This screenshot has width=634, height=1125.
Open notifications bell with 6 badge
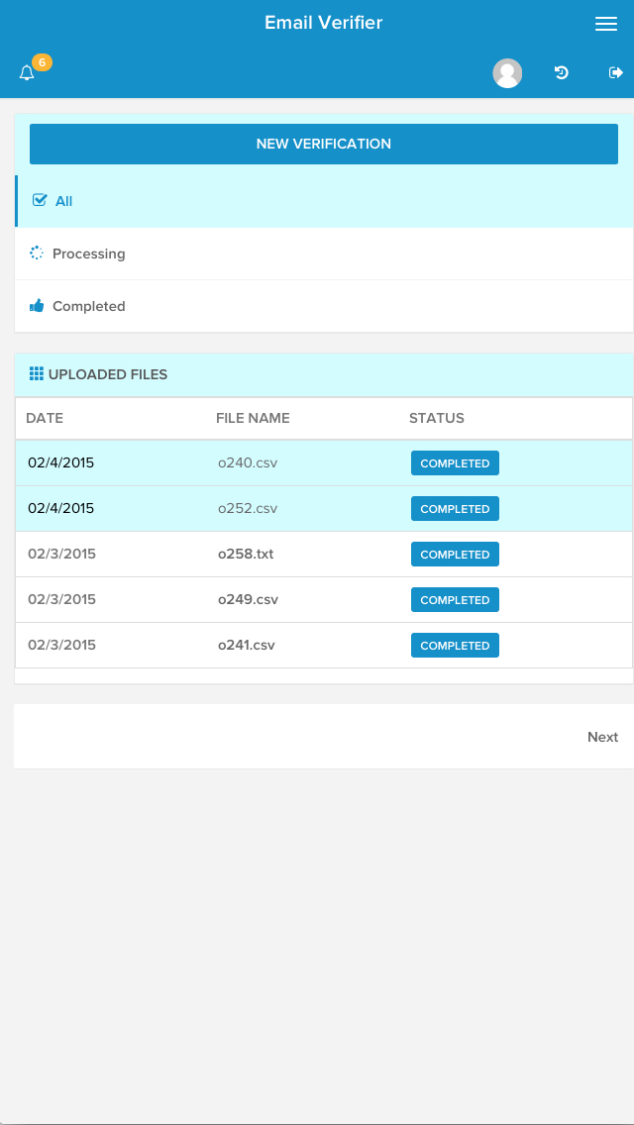(x=28, y=72)
